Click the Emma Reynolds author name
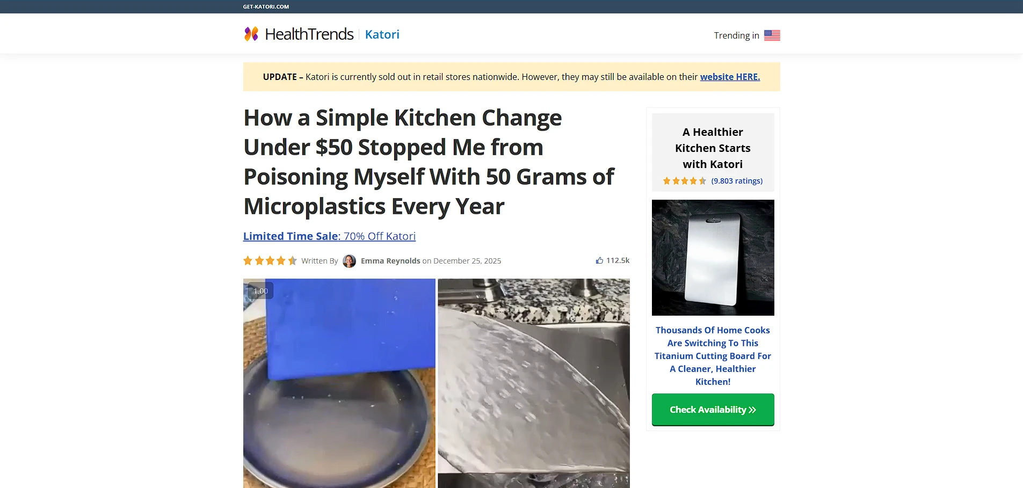The height and width of the screenshot is (488, 1023). [390, 261]
